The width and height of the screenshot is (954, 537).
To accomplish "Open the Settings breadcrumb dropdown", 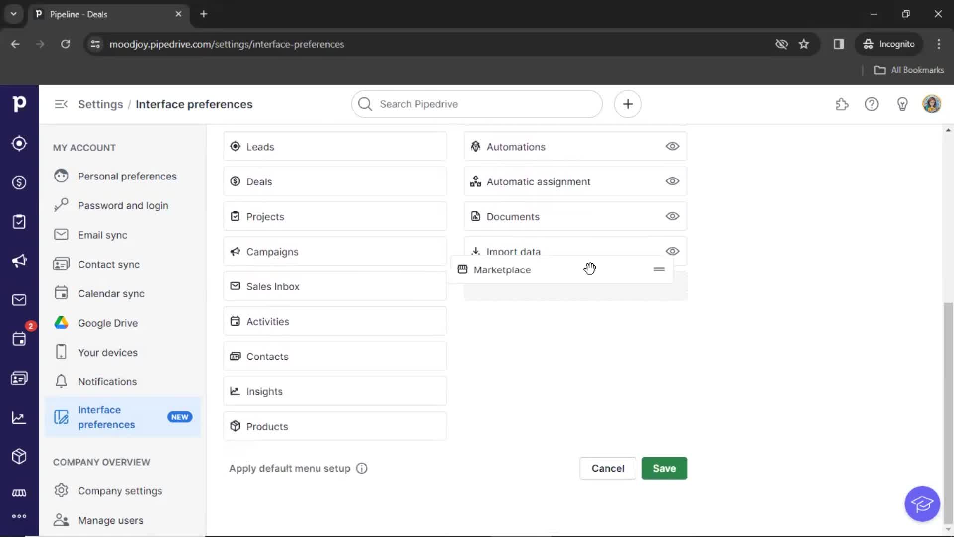I will pos(101,104).
